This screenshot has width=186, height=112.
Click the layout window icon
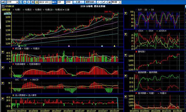tap(109, 2)
